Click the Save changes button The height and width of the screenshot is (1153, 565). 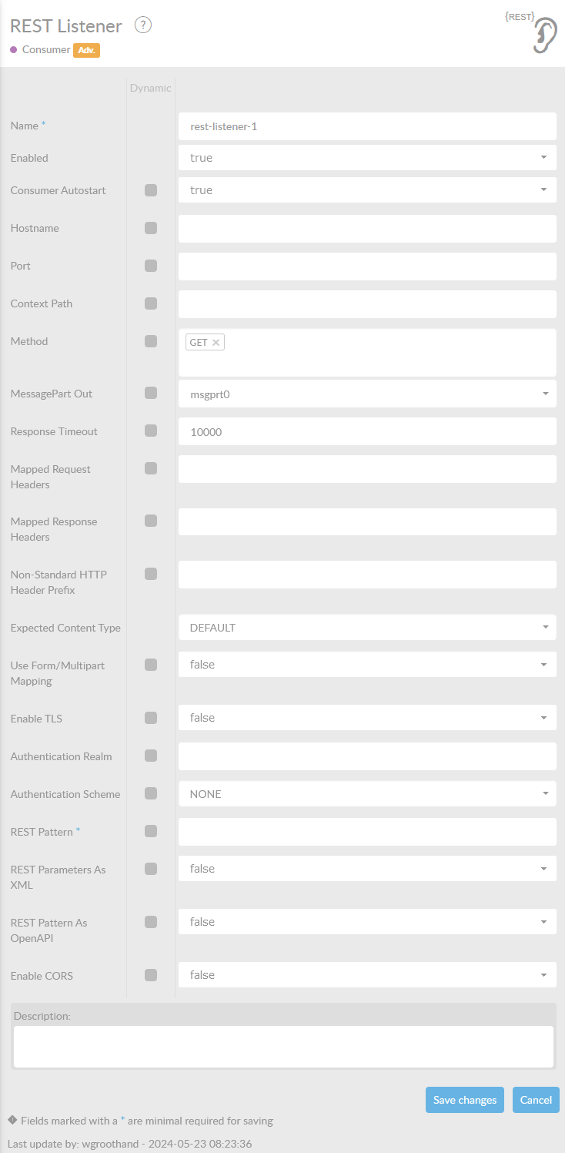click(465, 1100)
